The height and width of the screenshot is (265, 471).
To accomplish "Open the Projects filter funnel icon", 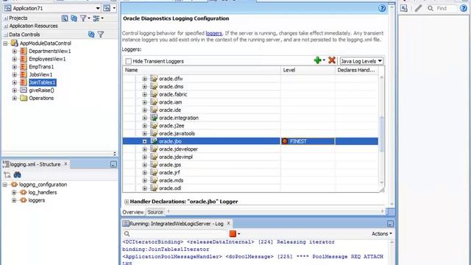I will click(83, 18).
